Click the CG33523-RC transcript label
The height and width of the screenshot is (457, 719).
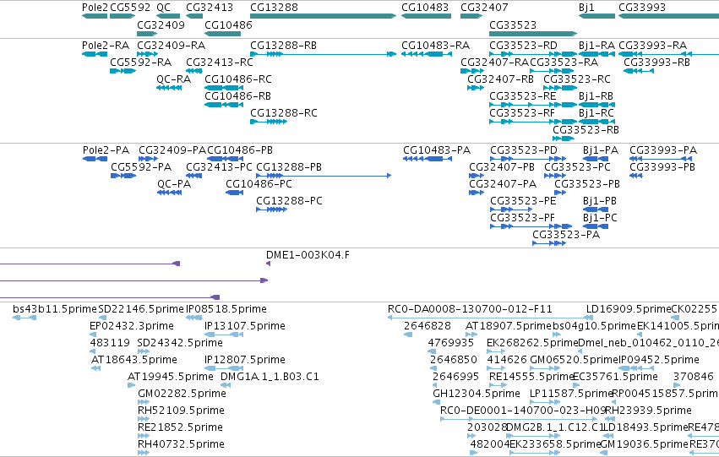point(577,79)
